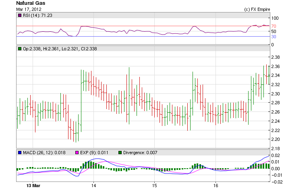
Task: Click the "2.32" price axis label
Action: click(x=276, y=85)
